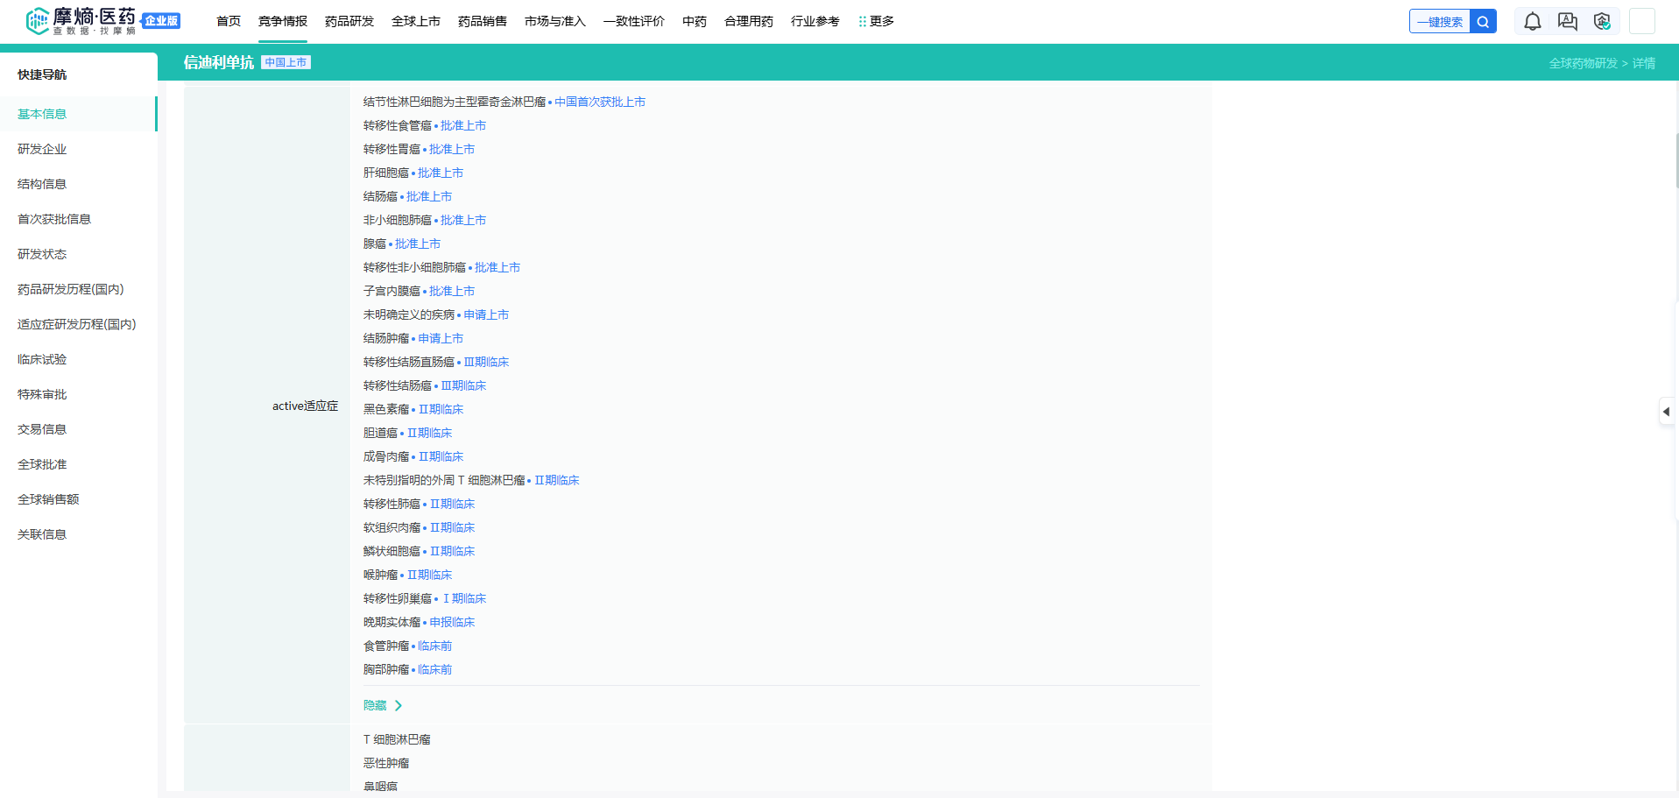Jump to 适应症研发历程(国内) section
Viewport: 1679px width, 798px height.
click(77, 324)
